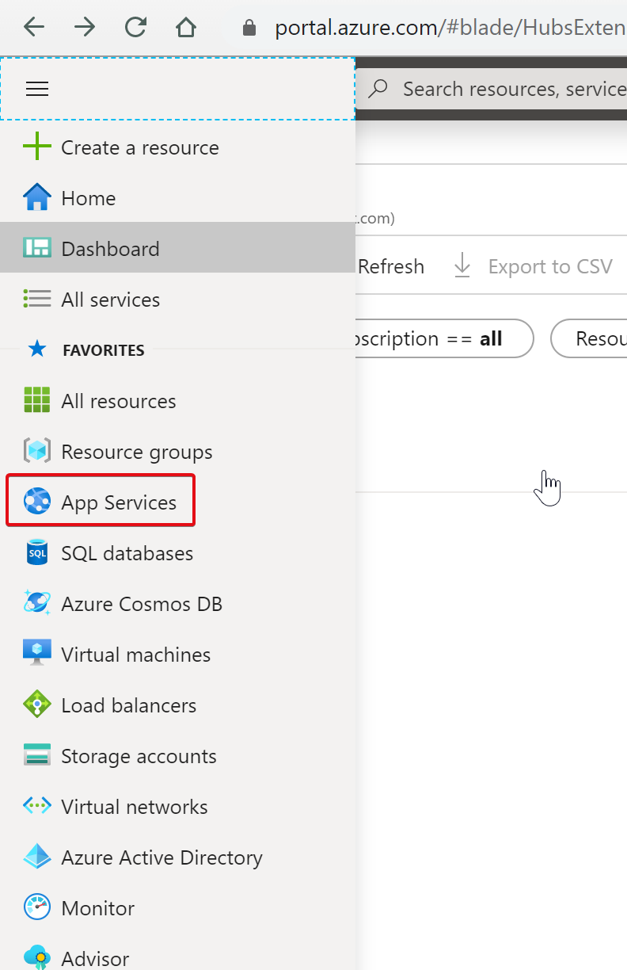The image size is (627, 970).
Task: Click the Search resources input box
Action: (x=507, y=89)
